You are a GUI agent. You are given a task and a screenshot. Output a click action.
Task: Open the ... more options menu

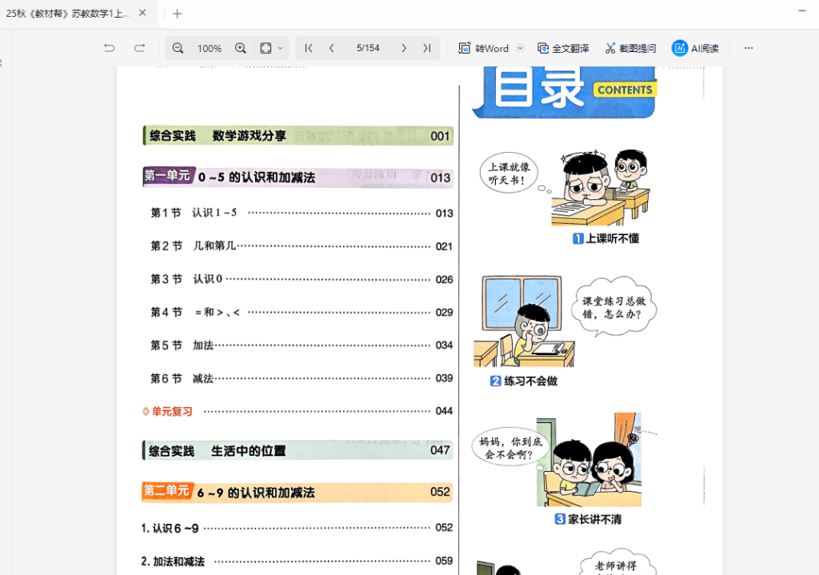[749, 48]
